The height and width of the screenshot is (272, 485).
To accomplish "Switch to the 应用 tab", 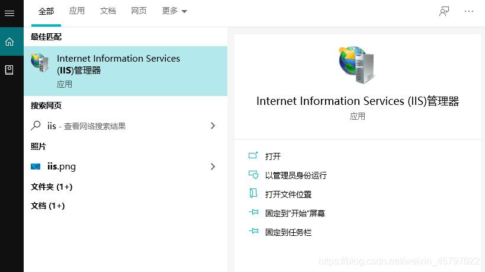I will (77, 11).
